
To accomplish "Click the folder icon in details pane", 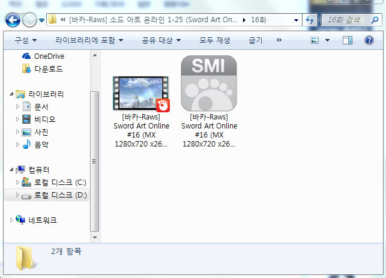I will click(26, 258).
